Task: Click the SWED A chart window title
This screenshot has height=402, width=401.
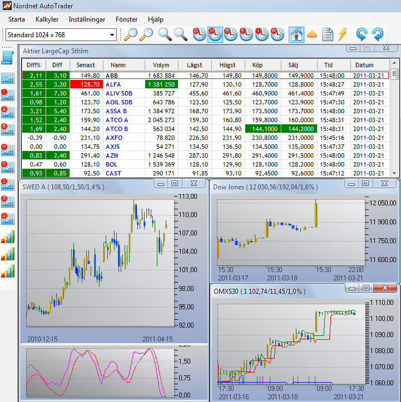Action: [63, 187]
